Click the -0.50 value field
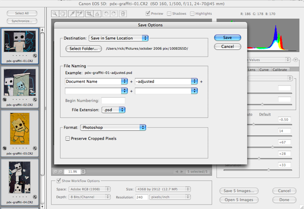This screenshot has width=304, height=209. coord(284,120)
